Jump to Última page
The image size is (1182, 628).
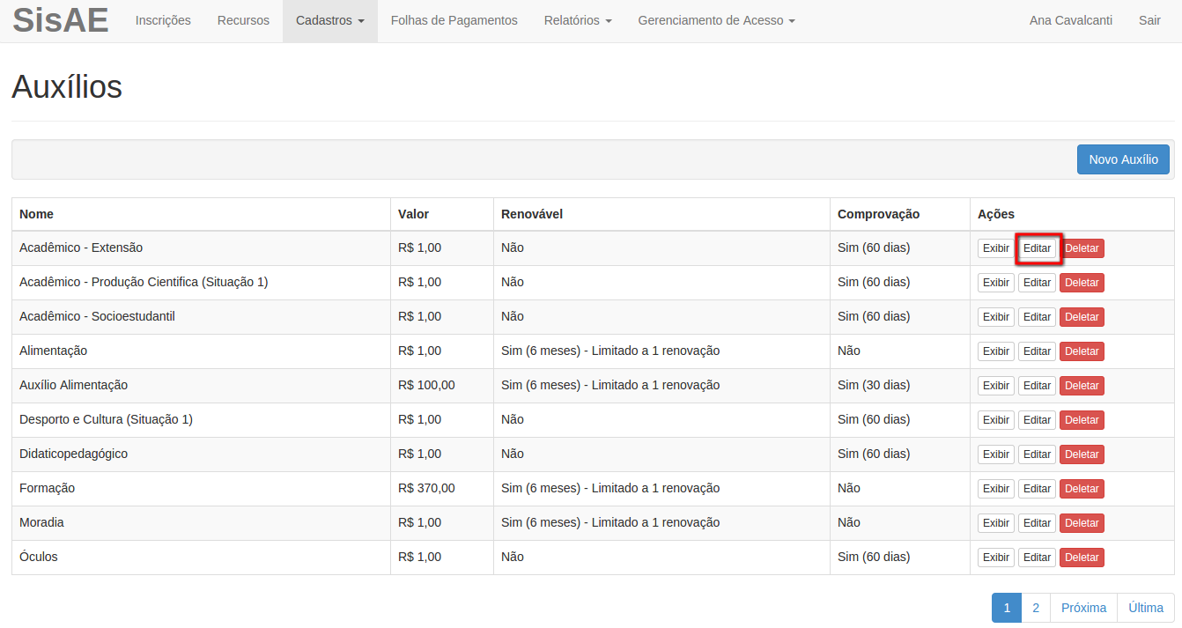click(1146, 608)
